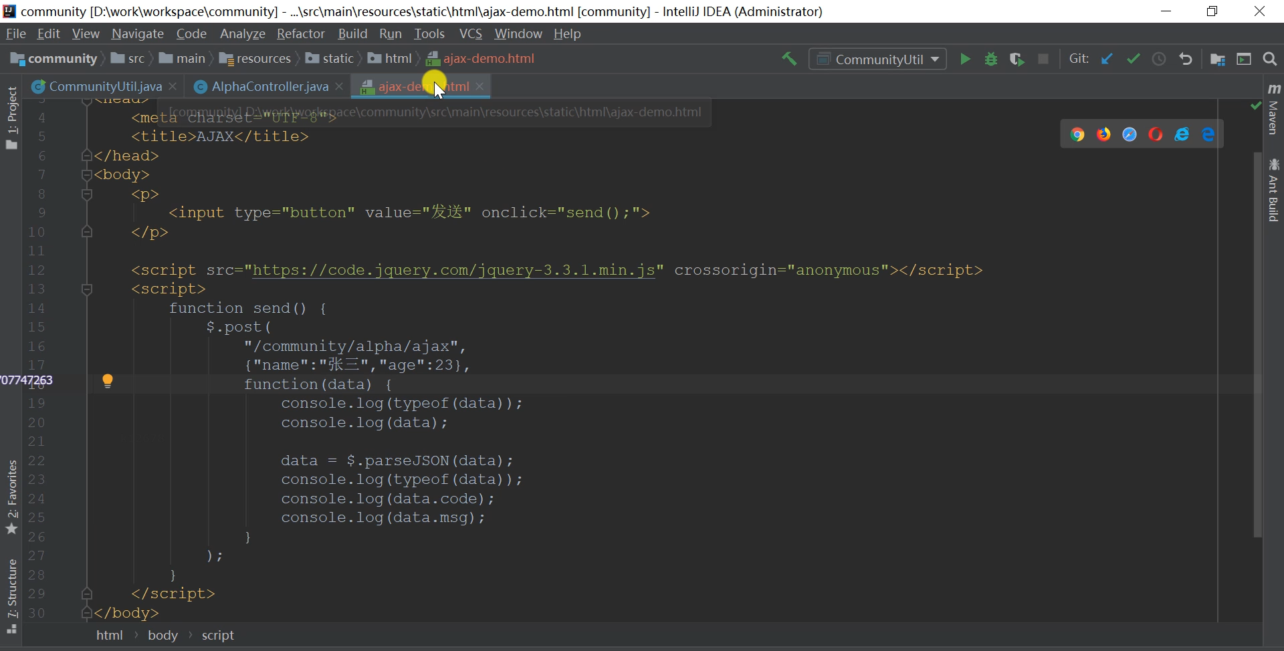Update project via Git blue arrow
The width and height of the screenshot is (1284, 651).
[1107, 59]
